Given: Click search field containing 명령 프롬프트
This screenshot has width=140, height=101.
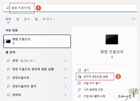Looking at the screenshot, I should coord(70,8).
